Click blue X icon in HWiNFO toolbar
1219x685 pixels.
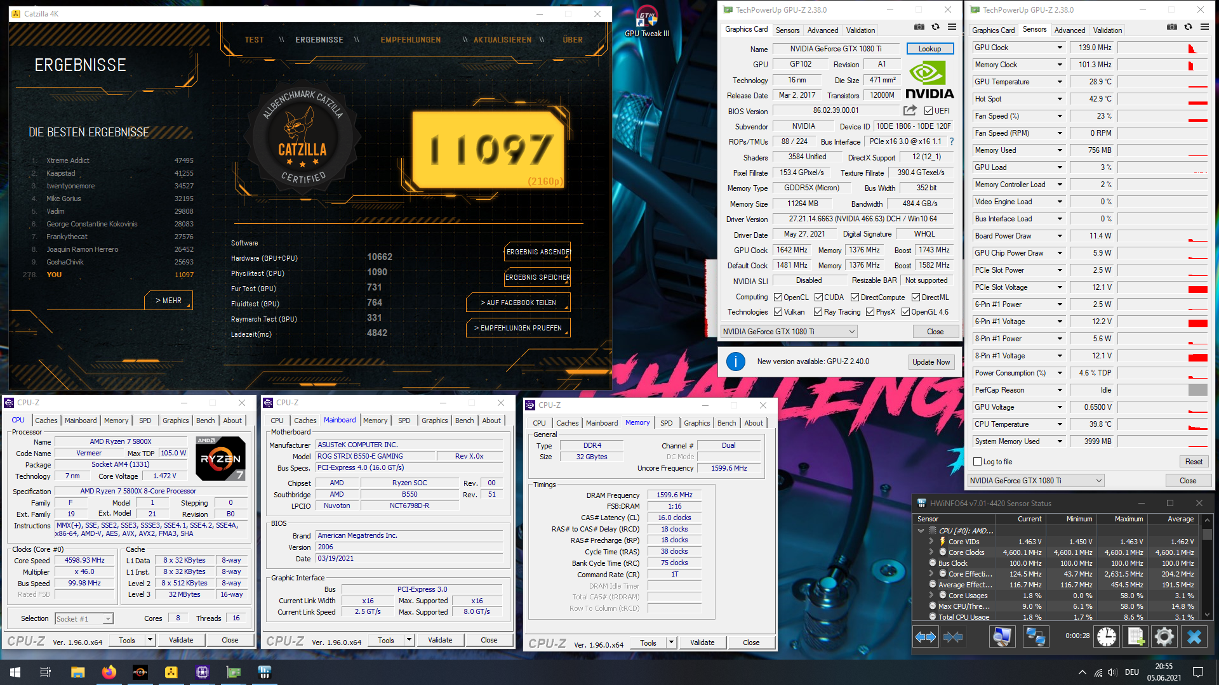pyautogui.click(x=1194, y=637)
